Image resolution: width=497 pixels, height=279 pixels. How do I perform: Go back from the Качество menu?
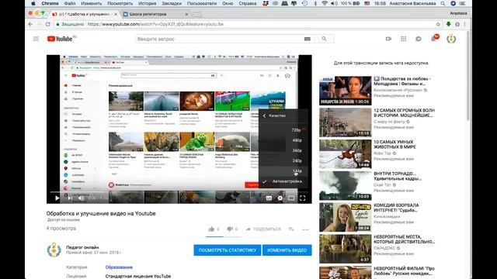(x=264, y=115)
